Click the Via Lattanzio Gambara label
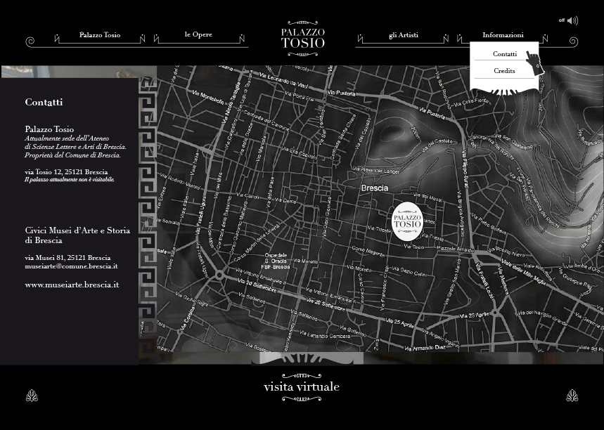Image resolution: width=604 pixels, height=430 pixels. [326, 336]
